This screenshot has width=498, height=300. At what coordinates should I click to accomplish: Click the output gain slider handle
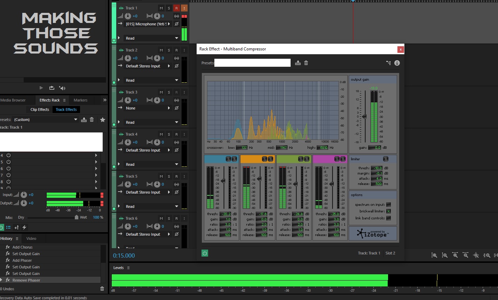(364, 117)
